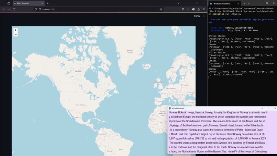Click Colombia on the map

(x=102, y=134)
